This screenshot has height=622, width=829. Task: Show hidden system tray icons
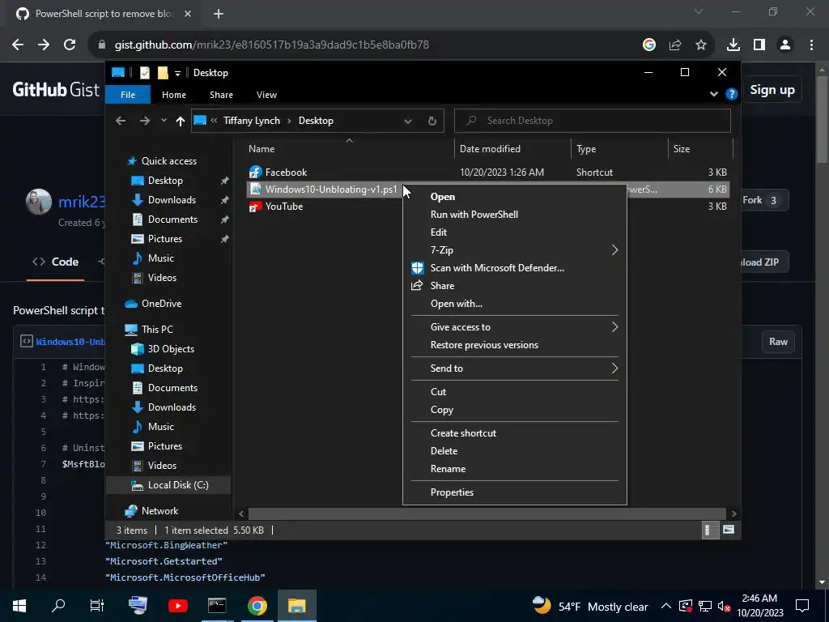click(x=666, y=606)
